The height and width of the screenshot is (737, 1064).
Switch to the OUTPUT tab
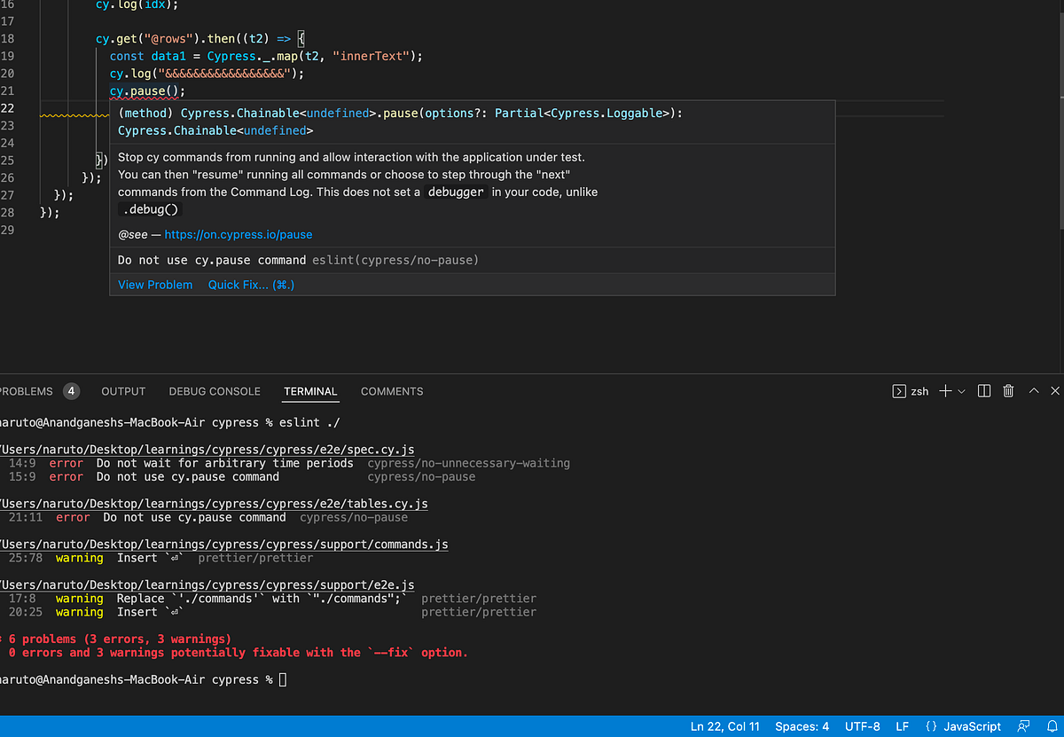[x=122, y=391]
